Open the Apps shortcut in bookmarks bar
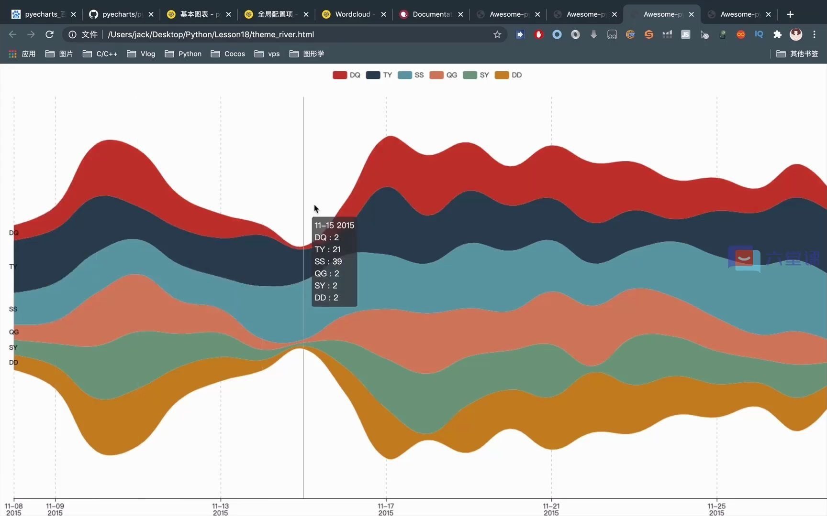 [x=22, y=54]
